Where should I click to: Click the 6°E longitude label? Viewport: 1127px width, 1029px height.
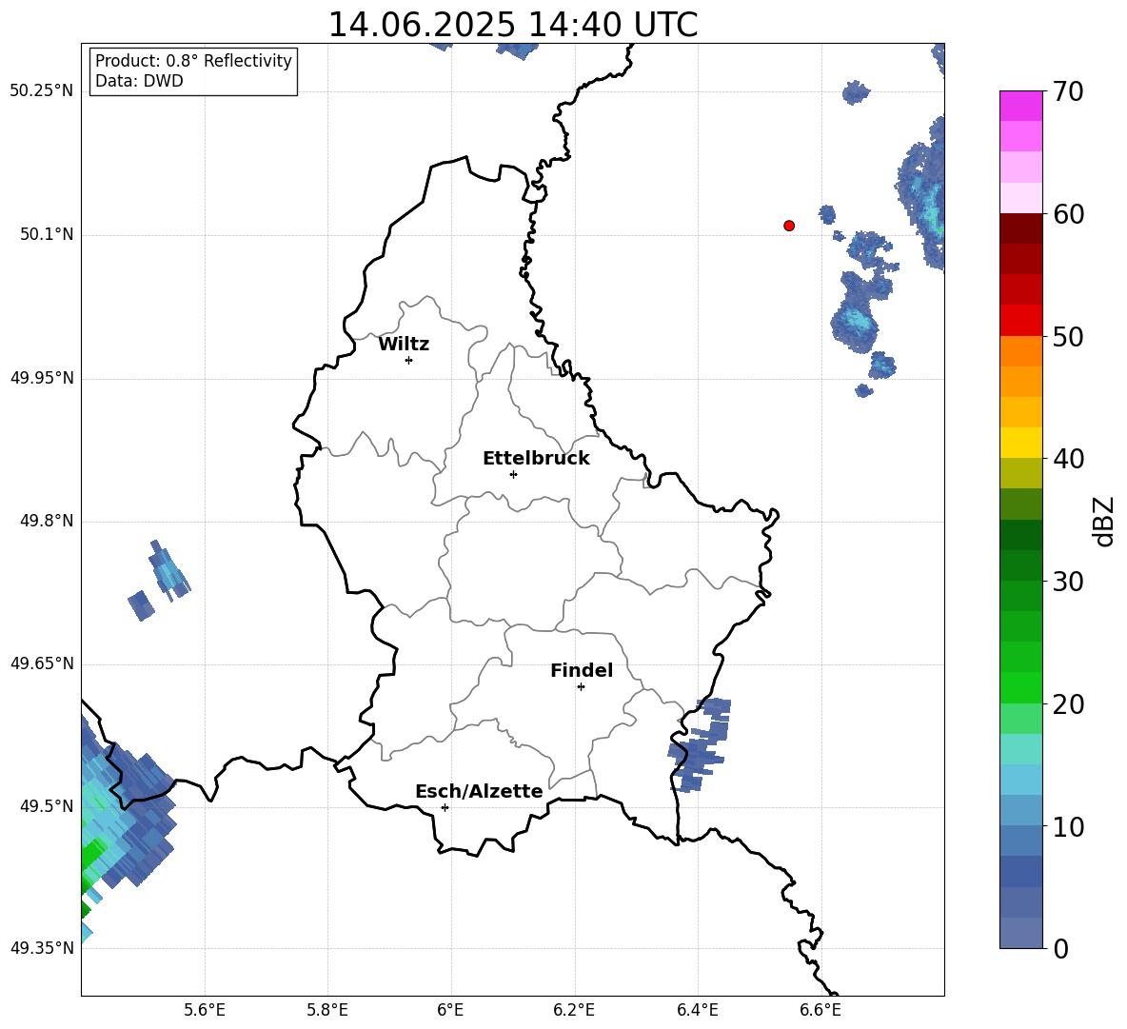click(x=450, y=1010)
